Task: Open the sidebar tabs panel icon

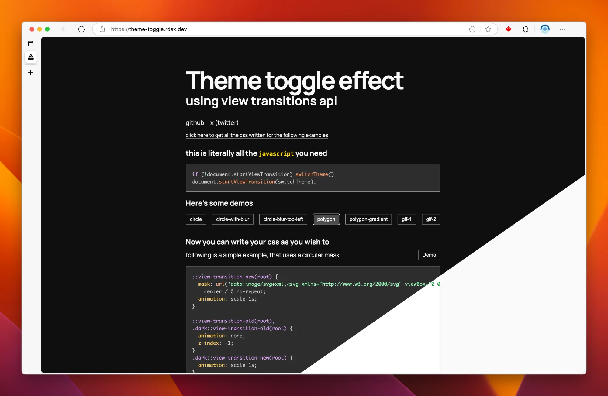Action: pyautogui.click(x=30, y=44)
